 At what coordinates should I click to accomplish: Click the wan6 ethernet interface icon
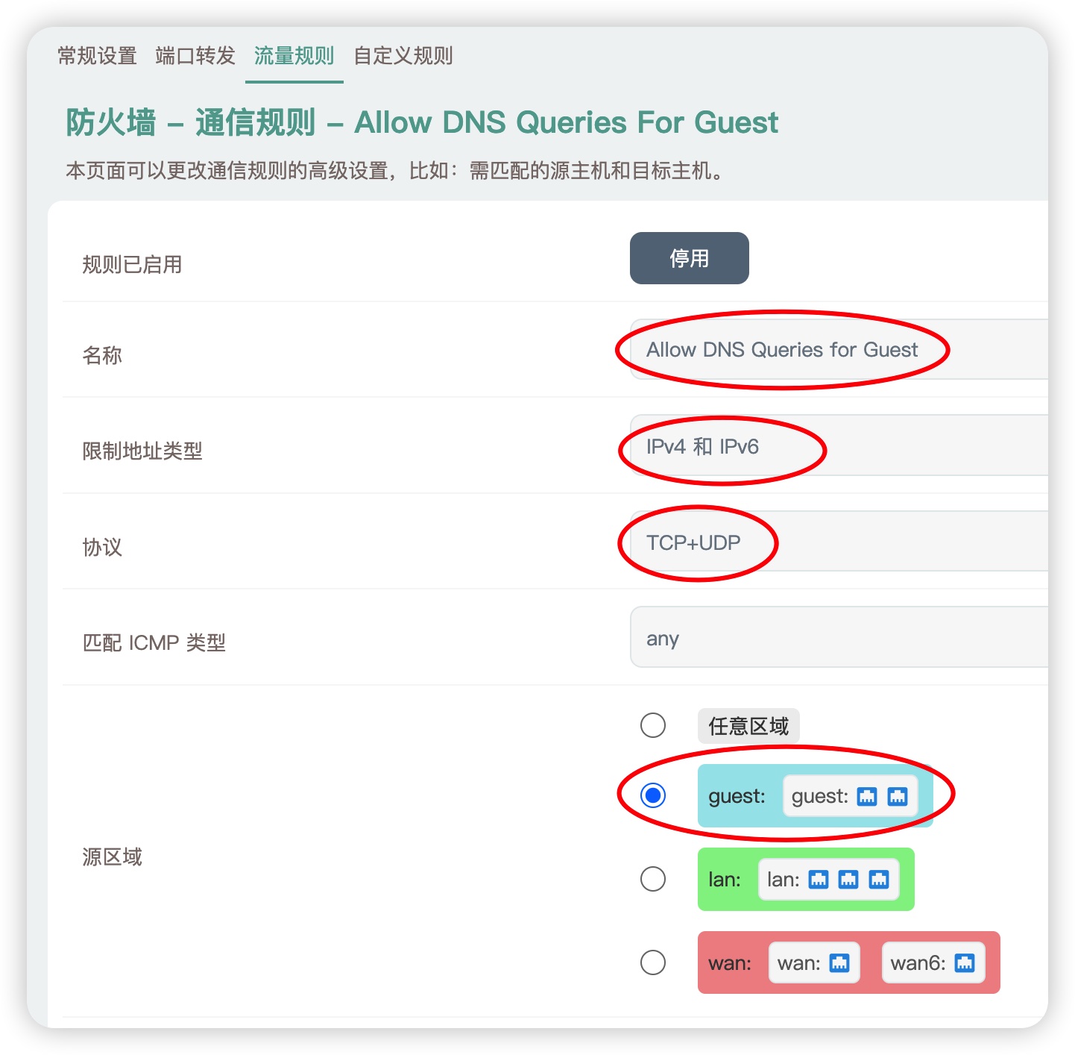964,963
